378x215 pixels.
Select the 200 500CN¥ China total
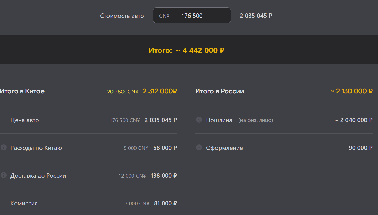click(x=123, y=92)
